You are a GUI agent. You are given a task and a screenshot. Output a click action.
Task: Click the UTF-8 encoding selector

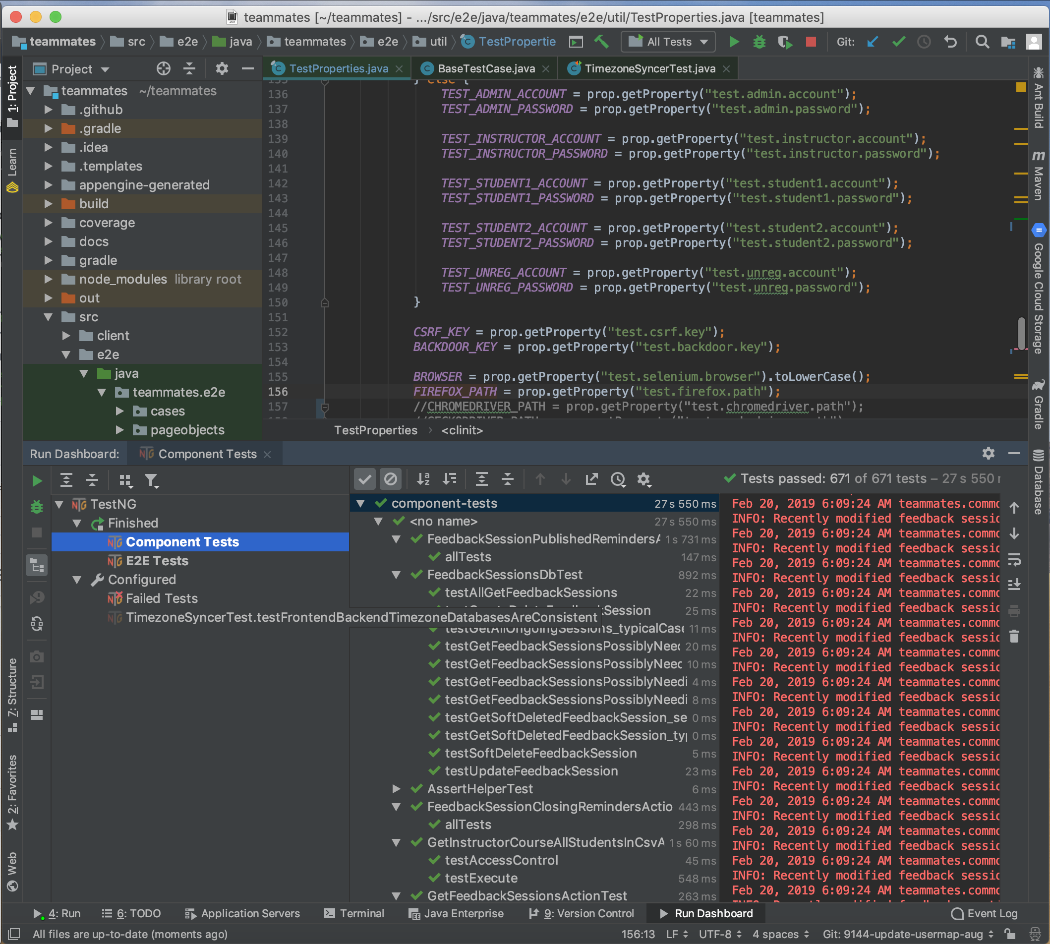720,934
